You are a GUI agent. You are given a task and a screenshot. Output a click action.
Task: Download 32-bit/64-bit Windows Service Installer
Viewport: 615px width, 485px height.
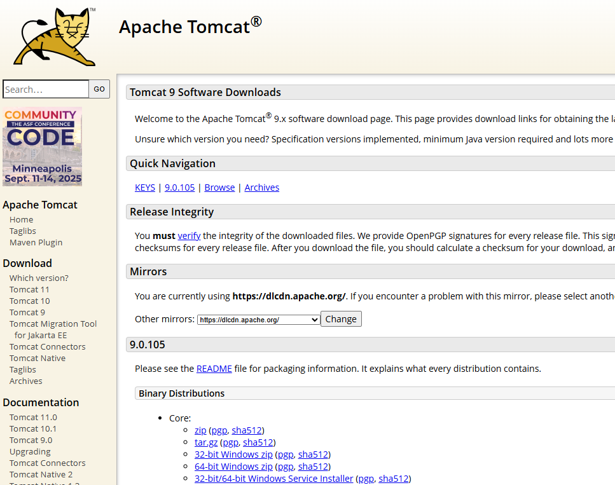(x=273, y=479)
